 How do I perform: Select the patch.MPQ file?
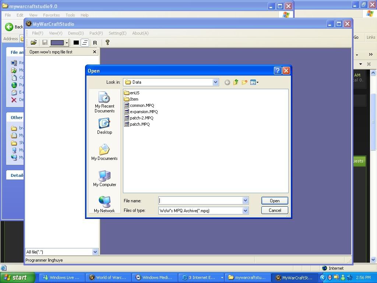tap(137, 124)
